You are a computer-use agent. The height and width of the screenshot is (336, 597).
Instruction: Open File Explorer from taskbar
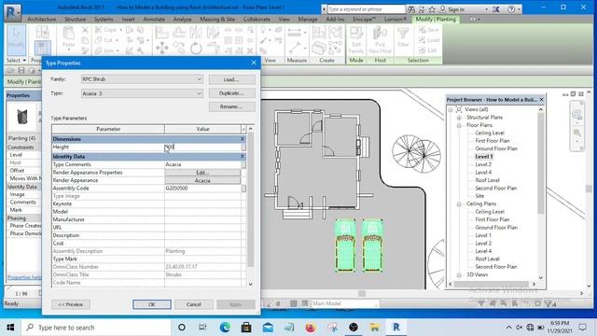click(375, 328)
